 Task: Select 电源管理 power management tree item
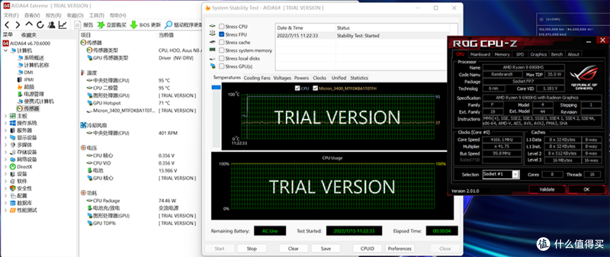[30, 94]
